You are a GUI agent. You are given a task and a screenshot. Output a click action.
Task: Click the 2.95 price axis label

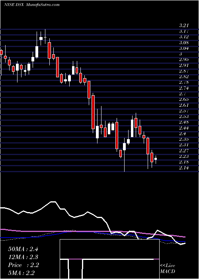tap(184, 59)
